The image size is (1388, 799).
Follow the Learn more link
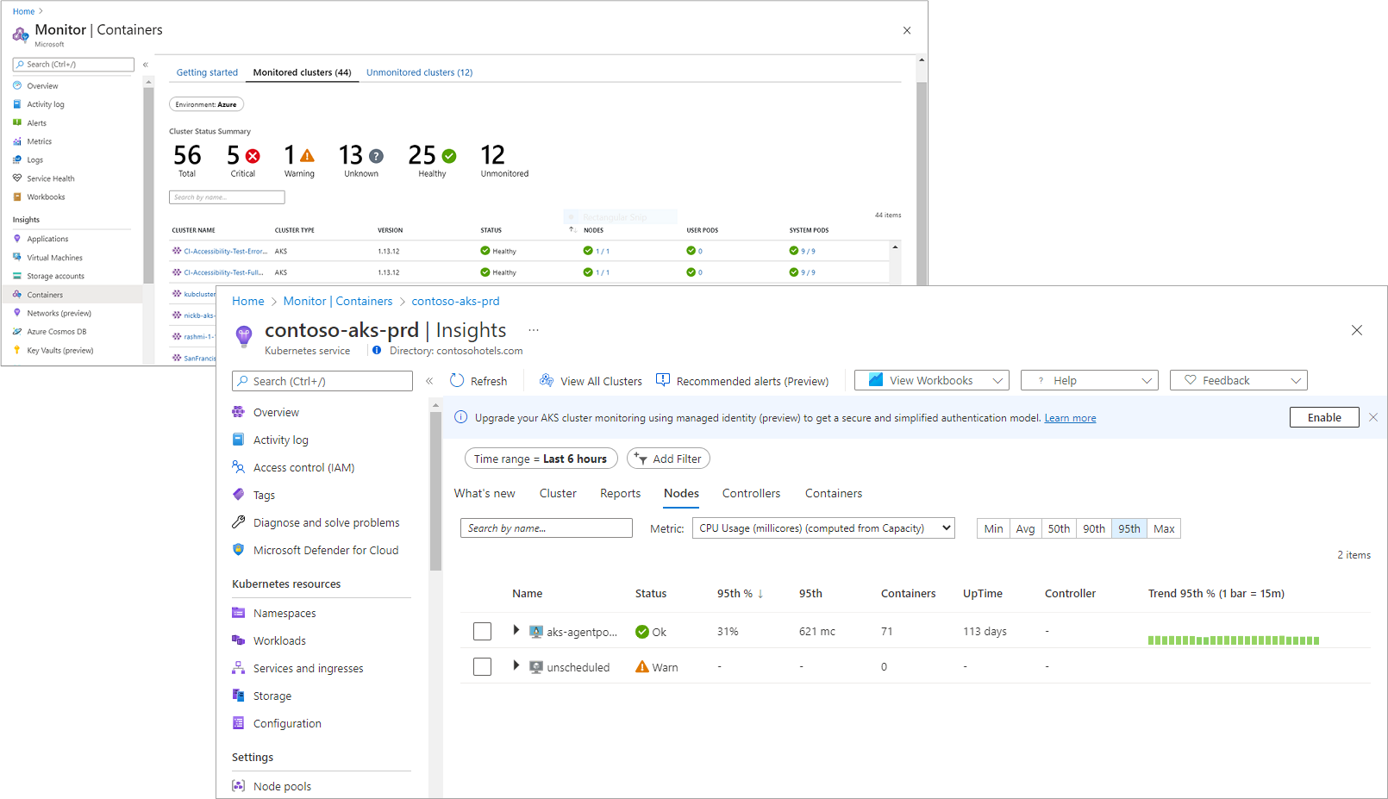pos(1070,419)
